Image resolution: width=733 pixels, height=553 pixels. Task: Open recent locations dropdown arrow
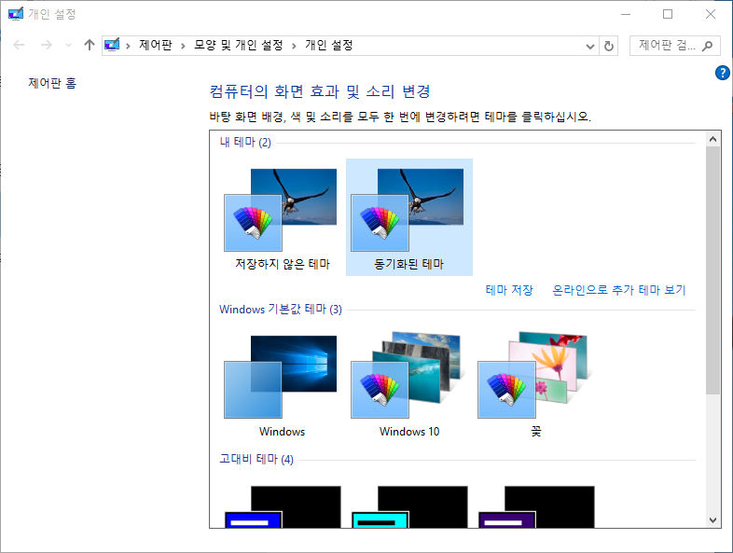coord(68,46)
